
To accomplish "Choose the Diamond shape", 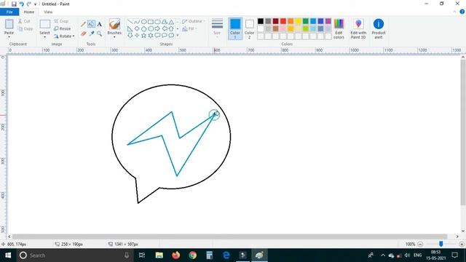I will [x=137, y=29].
